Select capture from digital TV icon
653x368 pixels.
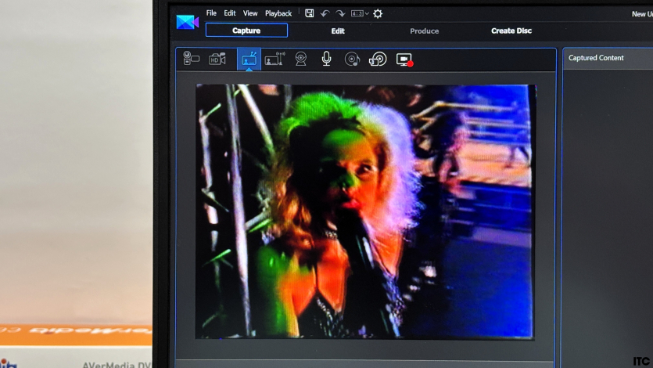(x=274, y=59)
